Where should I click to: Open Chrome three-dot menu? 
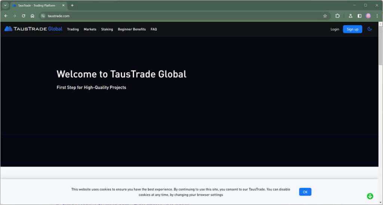click(x=377, y=16)
